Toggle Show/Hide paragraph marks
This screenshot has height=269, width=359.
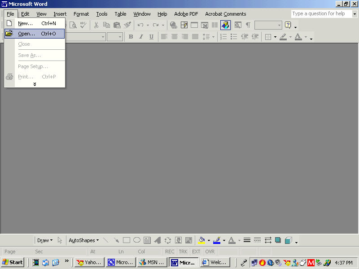coord(248,25)
